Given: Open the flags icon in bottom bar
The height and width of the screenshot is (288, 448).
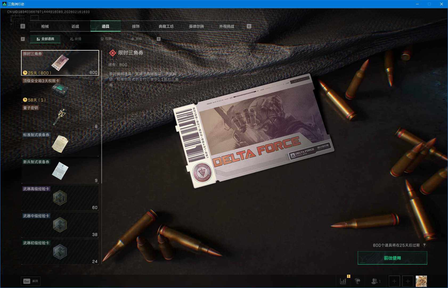Looking at the screenshot, I should click(357, 281).
